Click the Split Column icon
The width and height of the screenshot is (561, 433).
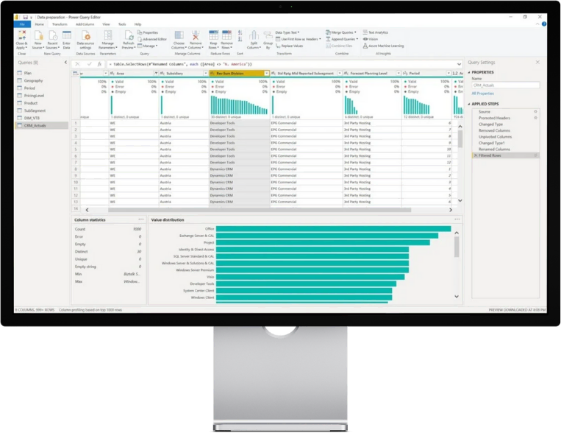pos(254,35)
